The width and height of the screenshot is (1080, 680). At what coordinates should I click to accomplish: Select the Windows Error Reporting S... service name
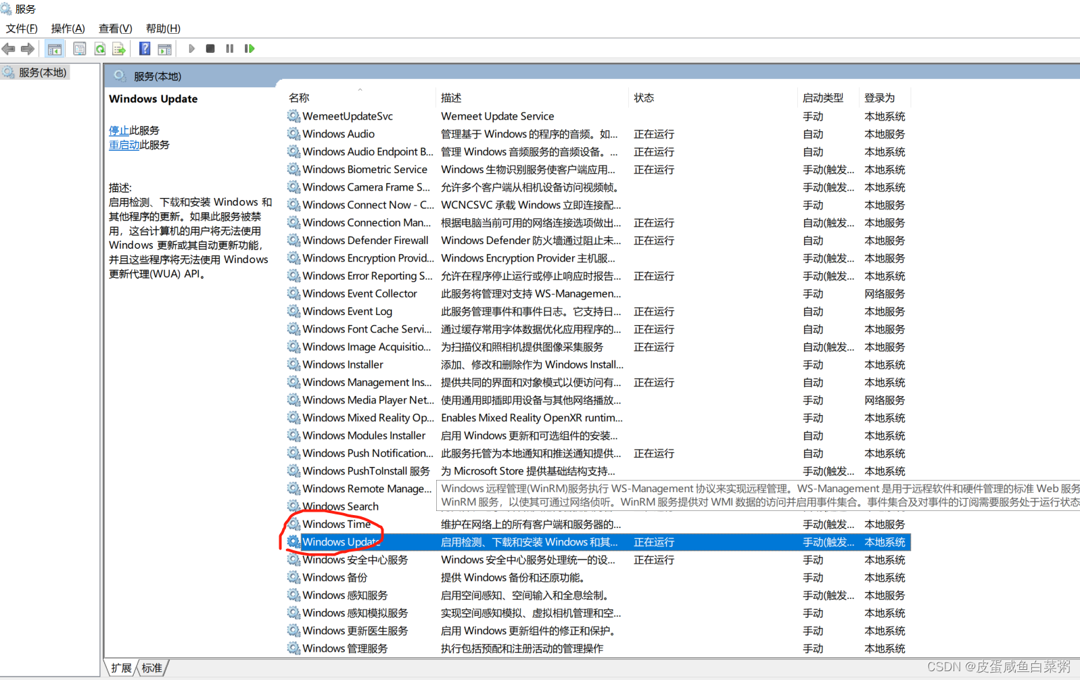pyautogui.click(x=367, y=276)
